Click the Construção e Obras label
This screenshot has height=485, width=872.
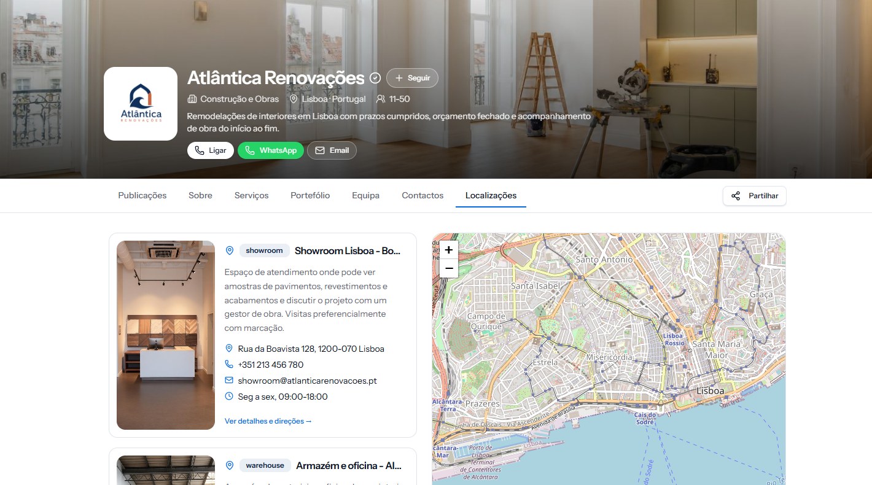click(239, 99)
